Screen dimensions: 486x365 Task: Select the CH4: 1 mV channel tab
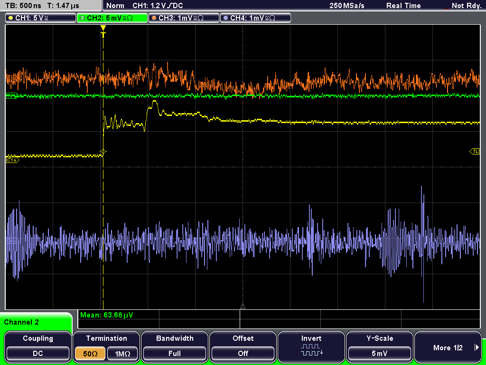coord(255,18)
